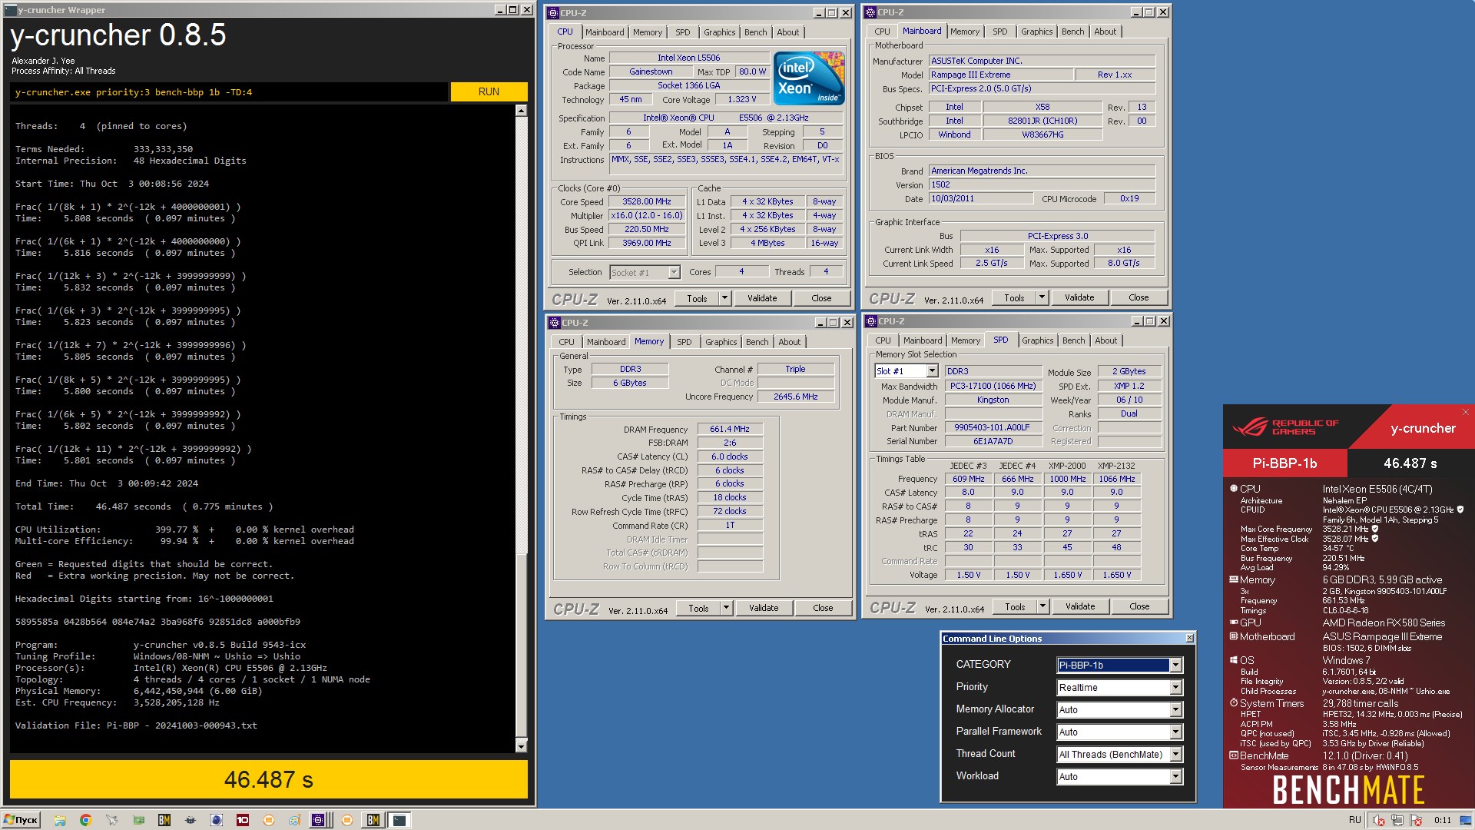
Task: Open the Tools arrow in the CPU-Z Memory window
Action: click(726, 608)
